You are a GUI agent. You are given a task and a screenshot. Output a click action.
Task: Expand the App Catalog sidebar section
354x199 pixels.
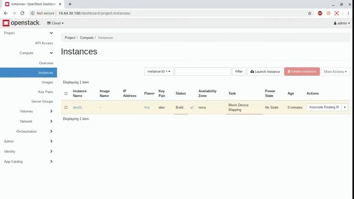pos(51,161)
